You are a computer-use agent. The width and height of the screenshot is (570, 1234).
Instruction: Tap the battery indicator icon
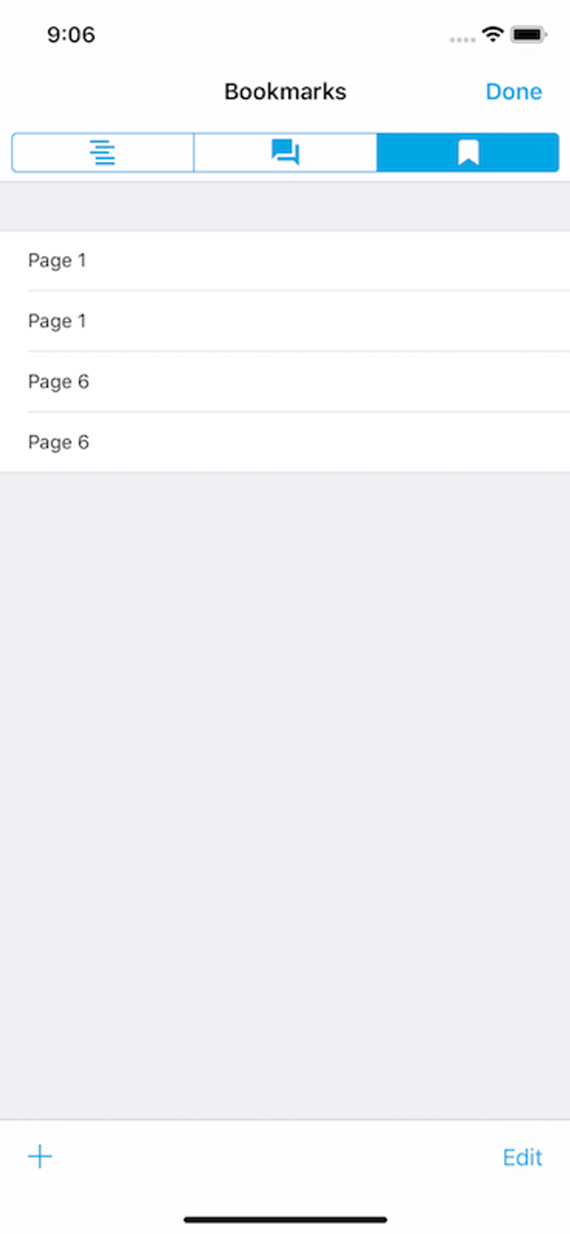528,34
